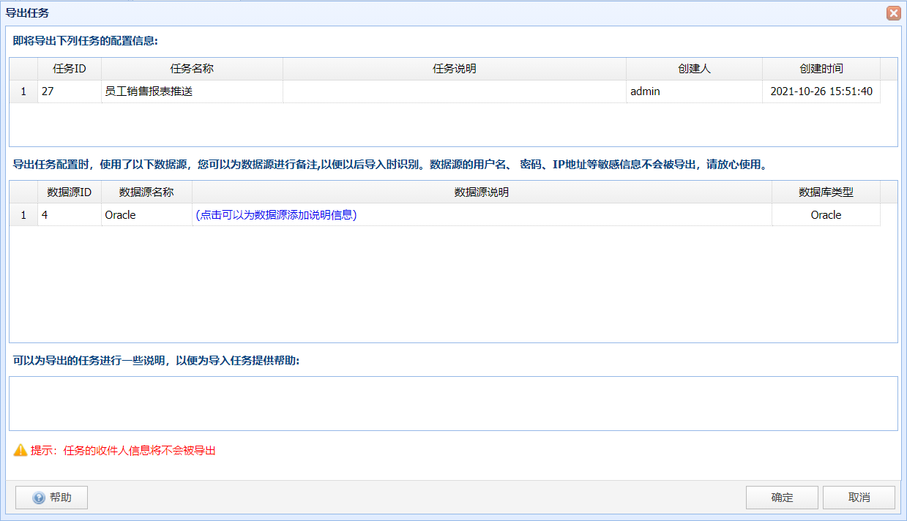Select the task row 员工销售报表推送
The height and width of the screenshot is (521, 907).
(149, 91)
